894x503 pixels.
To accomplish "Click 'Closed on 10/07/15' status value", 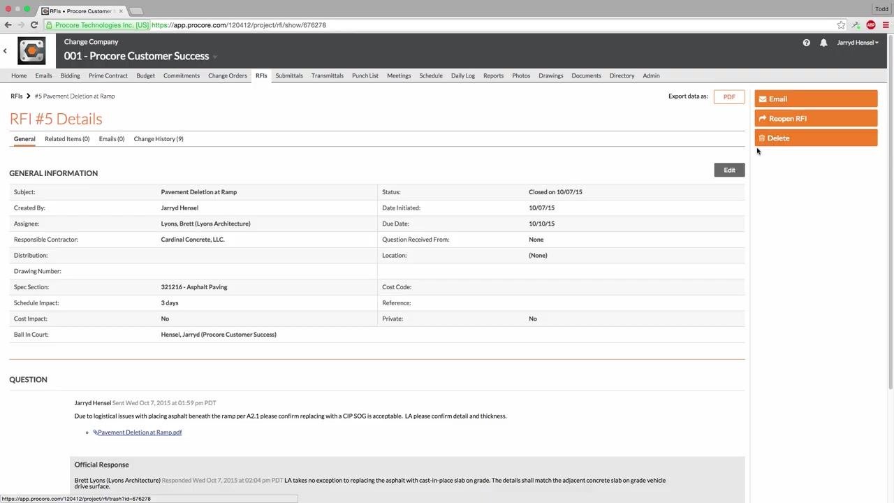I will click(555, 192).
